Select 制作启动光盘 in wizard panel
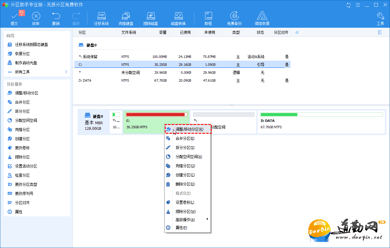 [22, 63]
